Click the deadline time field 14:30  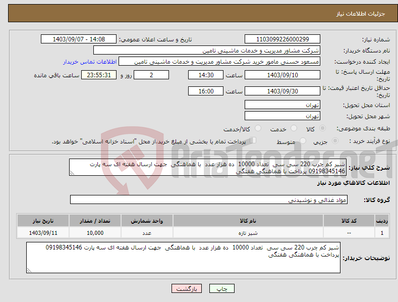(206, 75)
